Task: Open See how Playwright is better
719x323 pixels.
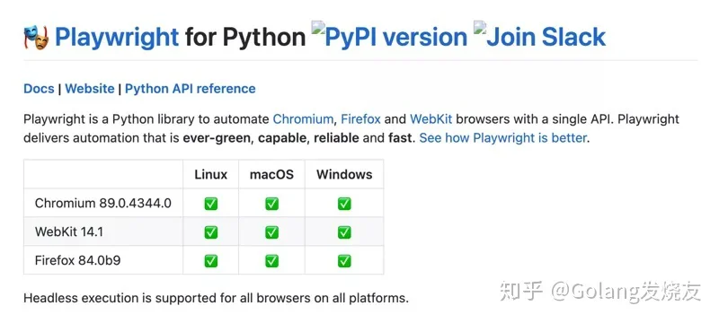Action: point(503,137)
